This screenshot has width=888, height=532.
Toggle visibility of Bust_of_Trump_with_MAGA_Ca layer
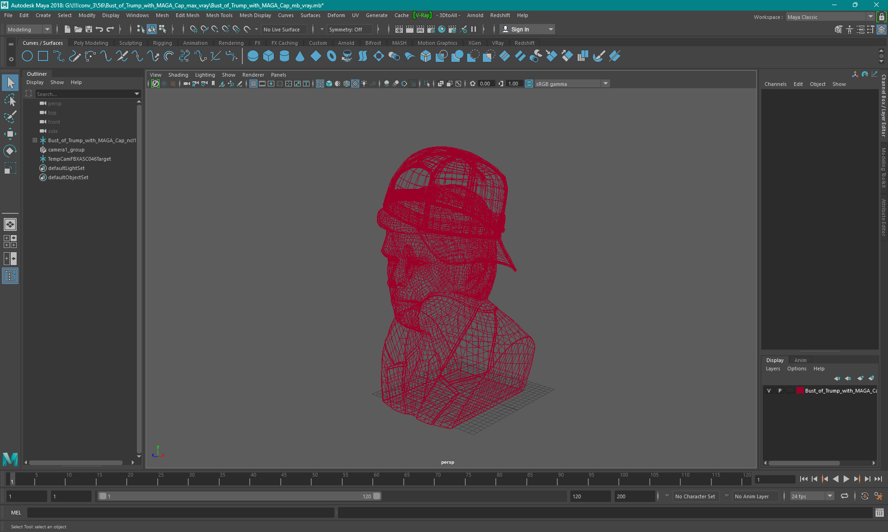(769, 391)
